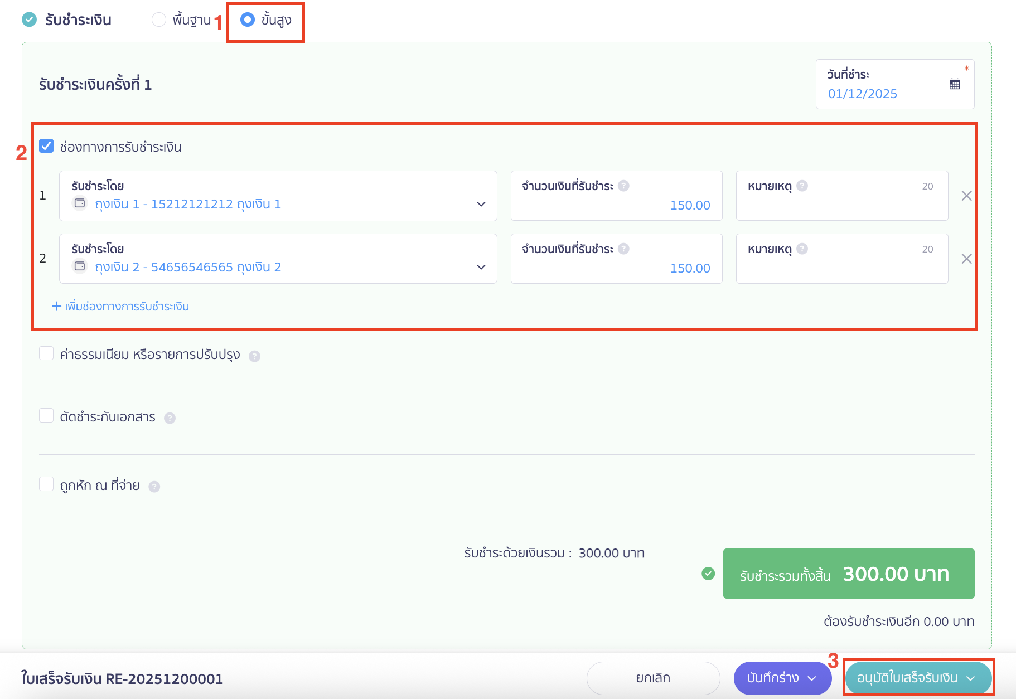The height and width of the screenshot is (699, 1016).
Task: Click help icon beside ค่าธรรมเนียม หรือรายการปรับปรุง
Action: 254,356
